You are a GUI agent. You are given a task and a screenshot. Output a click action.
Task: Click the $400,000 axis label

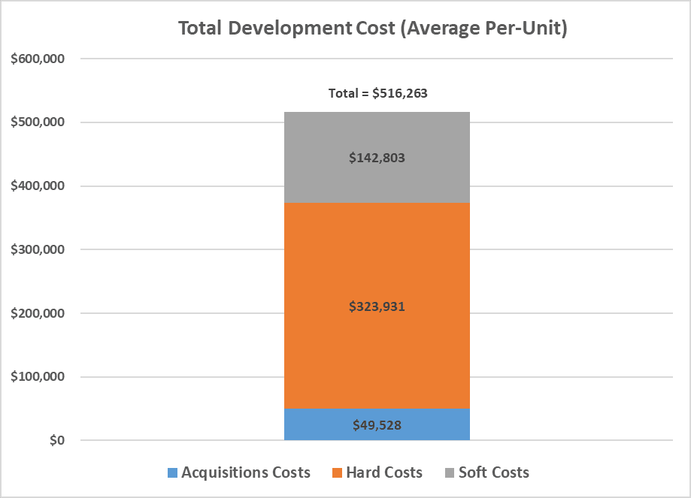point(38,186)
